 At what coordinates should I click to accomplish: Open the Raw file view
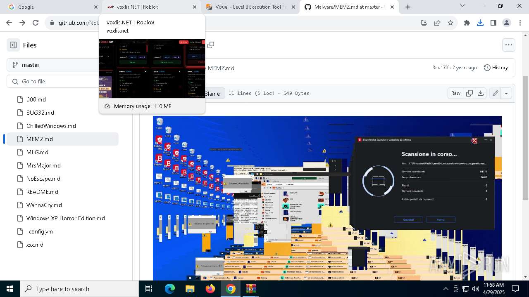tap(456, 93)
